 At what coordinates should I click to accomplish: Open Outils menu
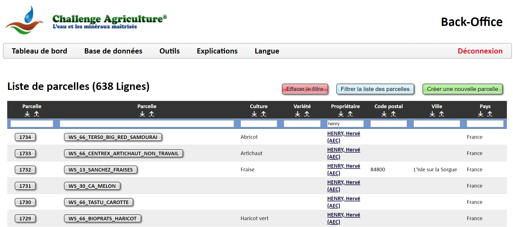tap(169, 51)
